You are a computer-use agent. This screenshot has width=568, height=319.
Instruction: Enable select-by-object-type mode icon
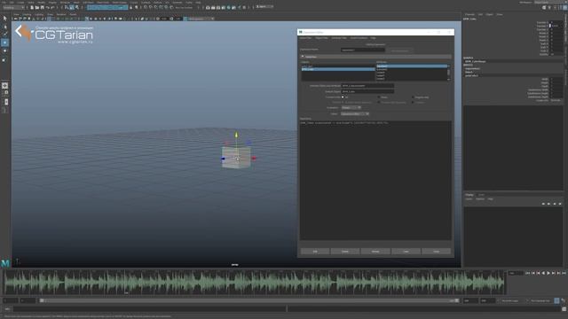[x=72, y=7]
